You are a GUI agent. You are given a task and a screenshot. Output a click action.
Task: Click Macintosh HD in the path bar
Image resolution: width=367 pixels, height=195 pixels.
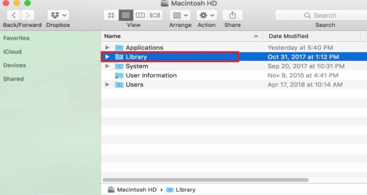coord(132,190)
